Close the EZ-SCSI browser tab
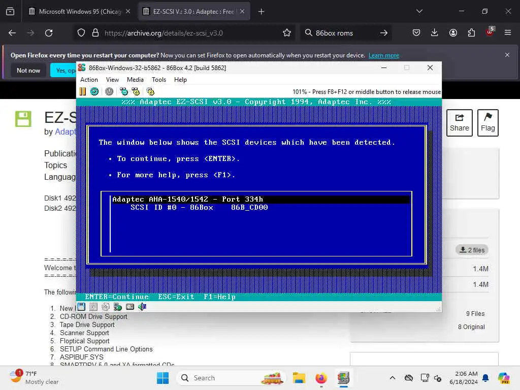Screen dimensions: 520x390 click(x=242, y=12)
